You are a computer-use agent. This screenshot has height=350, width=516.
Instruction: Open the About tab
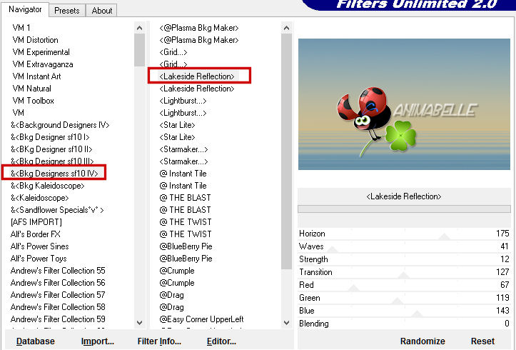coord(101,11)
